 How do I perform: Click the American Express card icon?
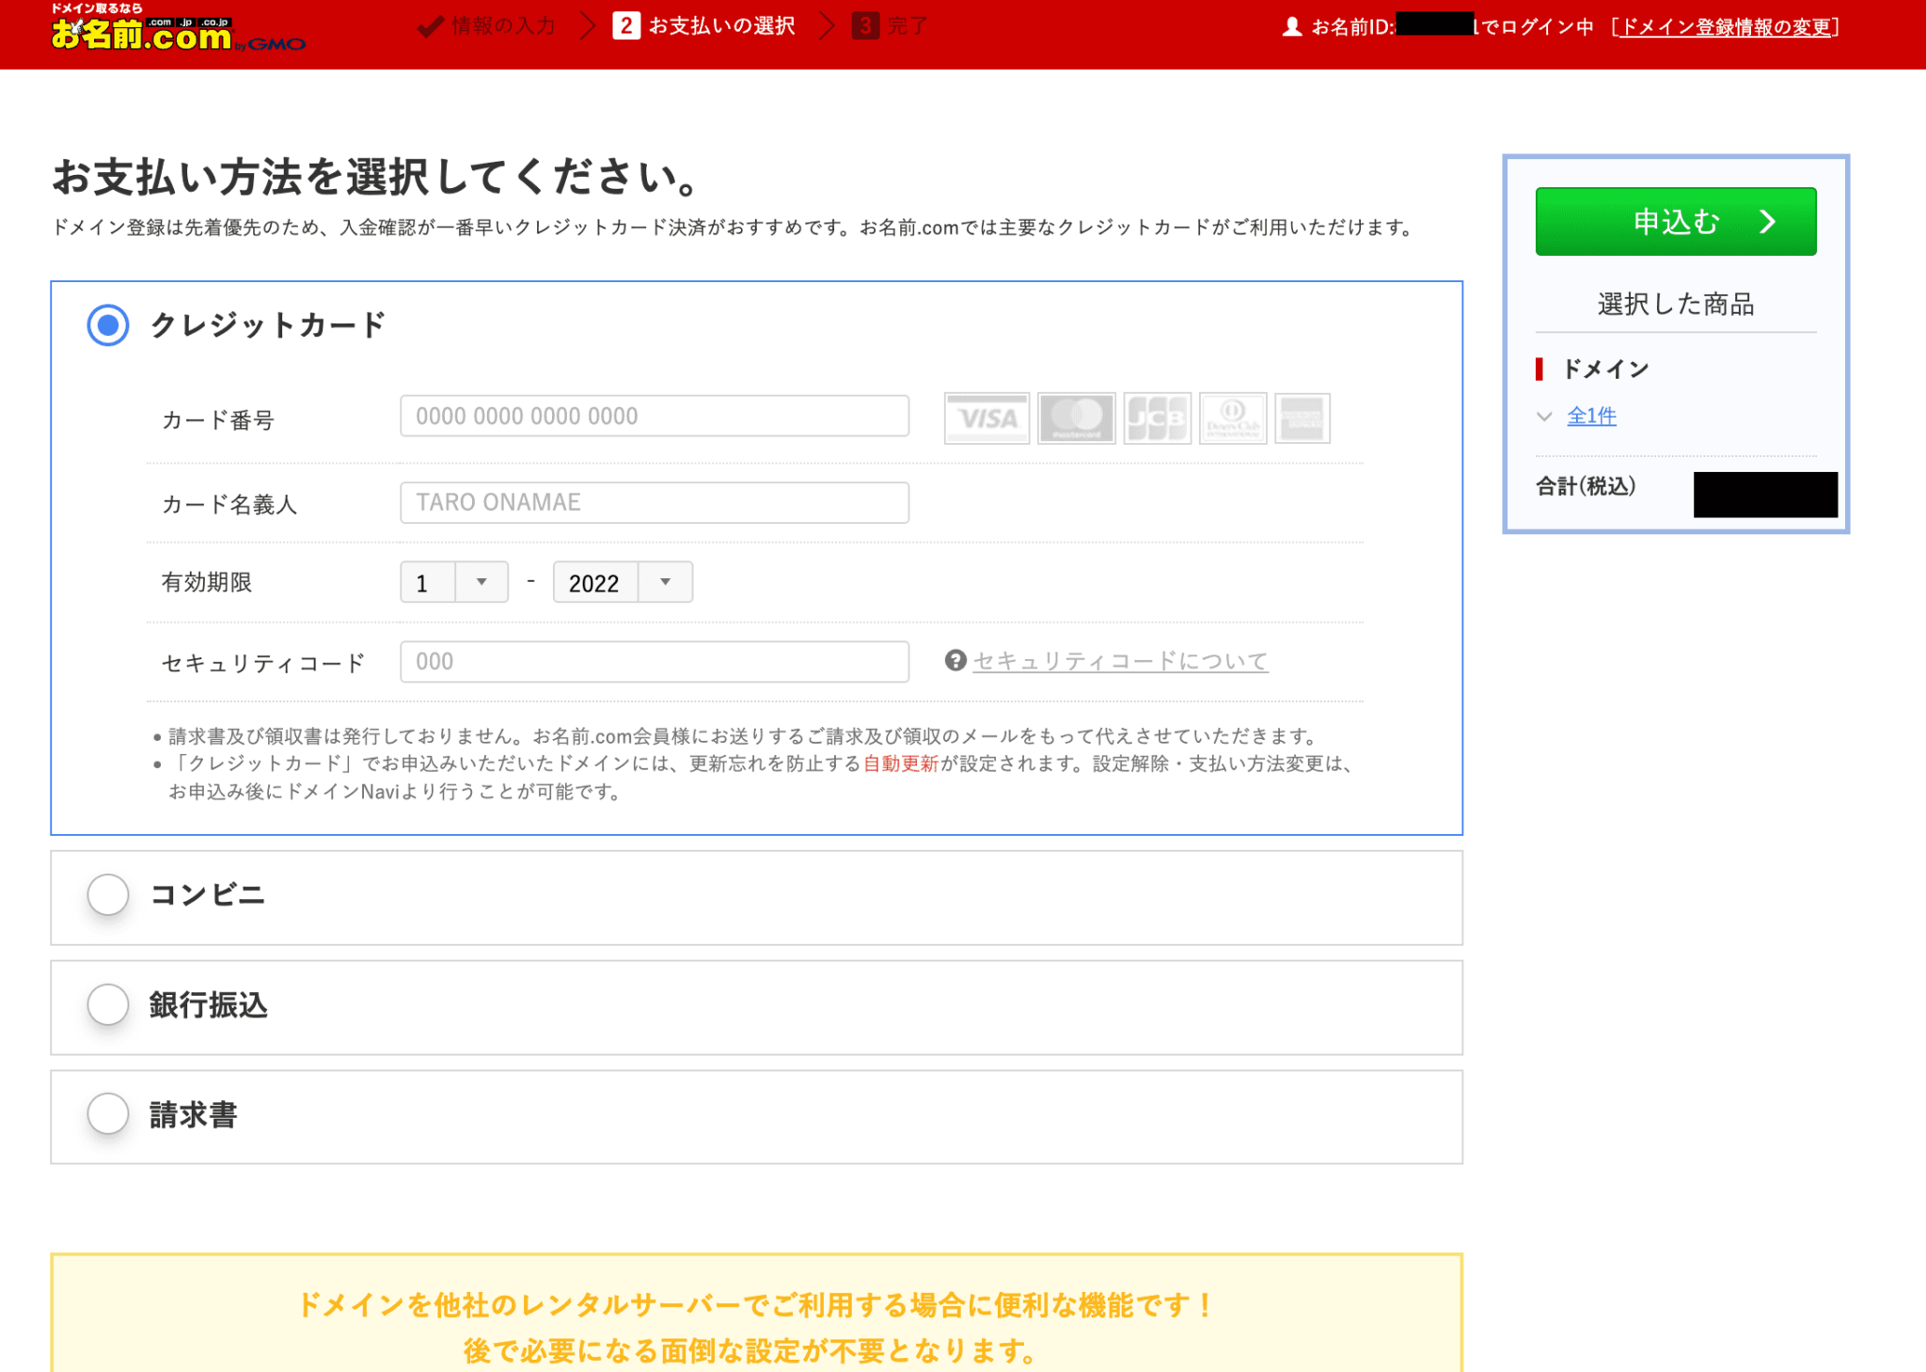(x=1304, y=418)
